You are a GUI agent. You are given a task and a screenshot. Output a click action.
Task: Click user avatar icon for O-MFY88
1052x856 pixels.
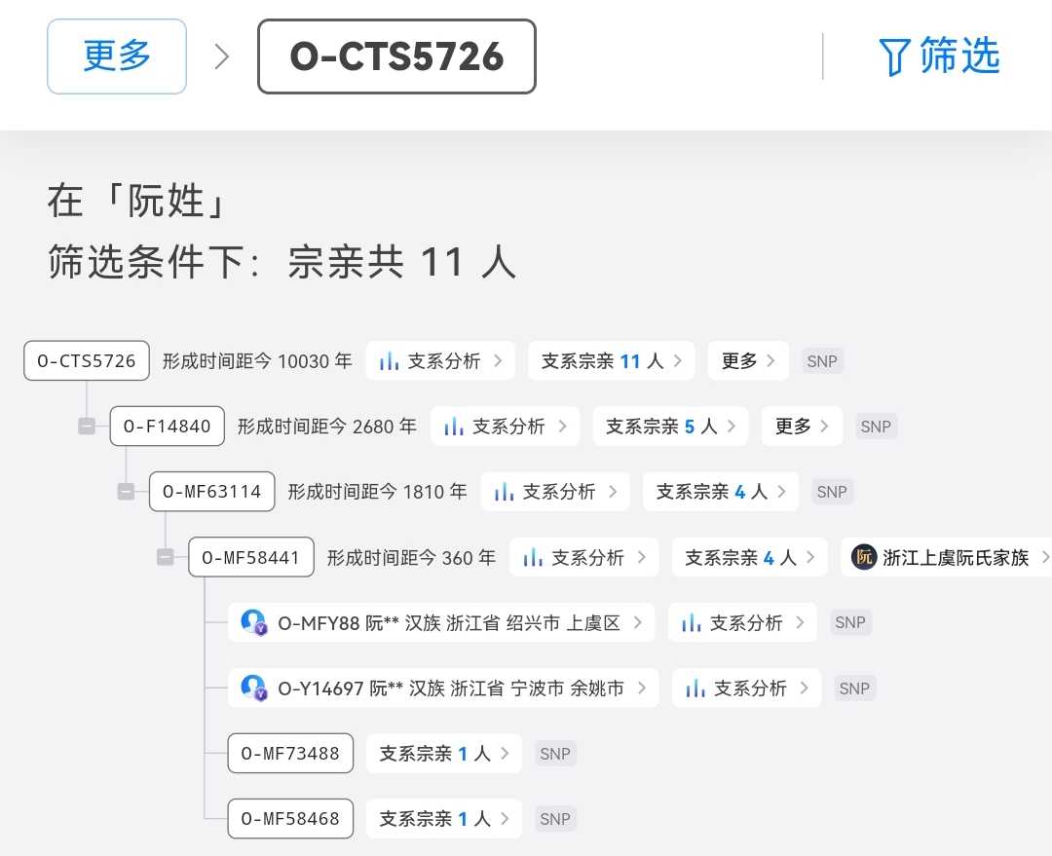pos(253,622)
